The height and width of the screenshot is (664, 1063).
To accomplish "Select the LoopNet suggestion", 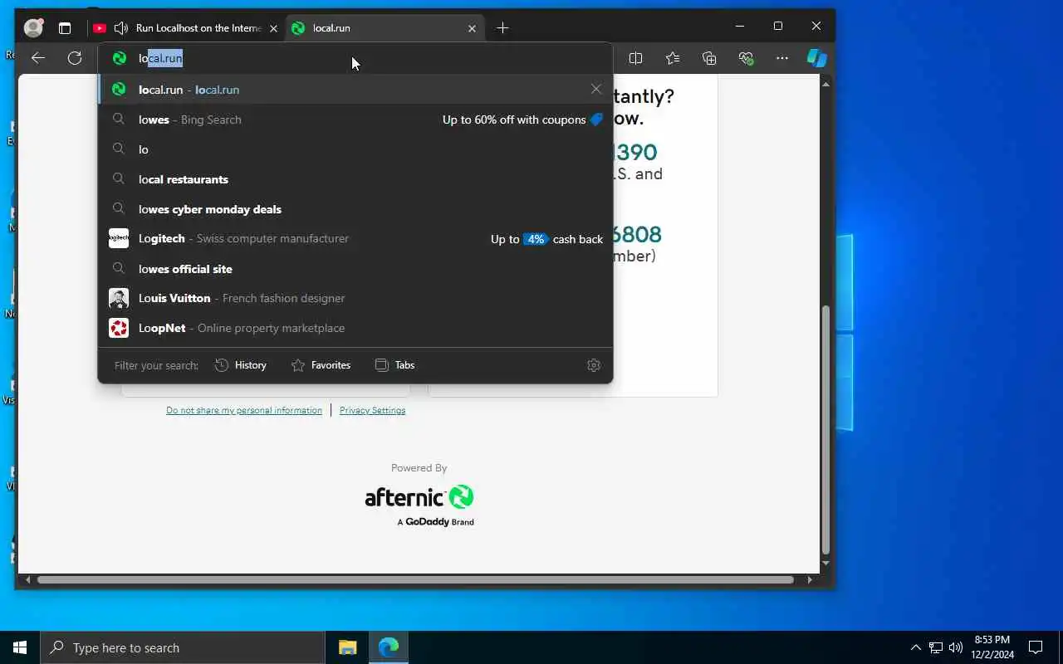I will 355,328.
